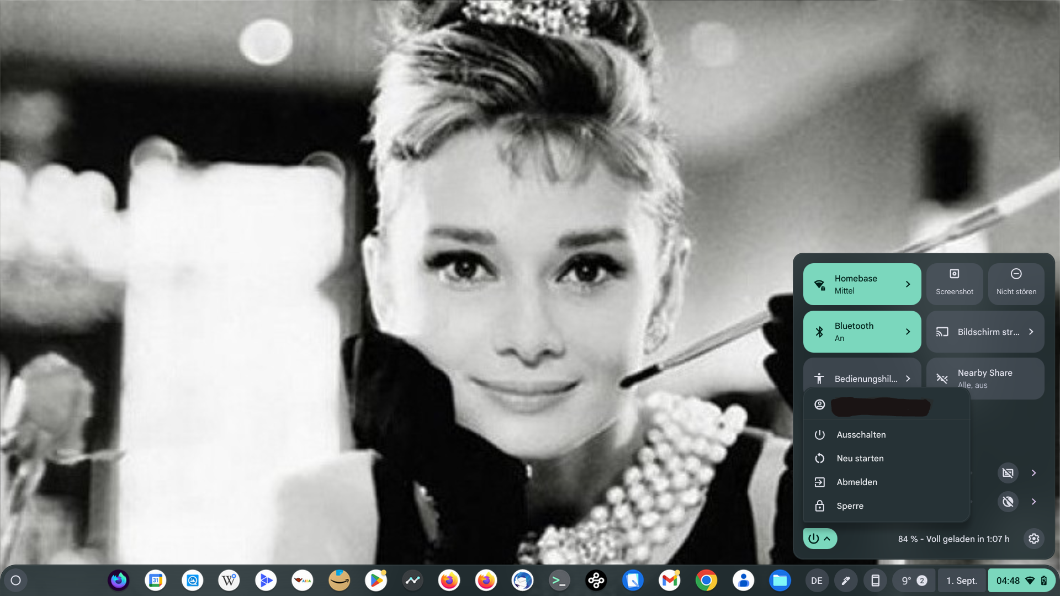This screenshot has width=1060, height=596.
Task: Open Gmail from the shelf
Action: coord(670,581)
